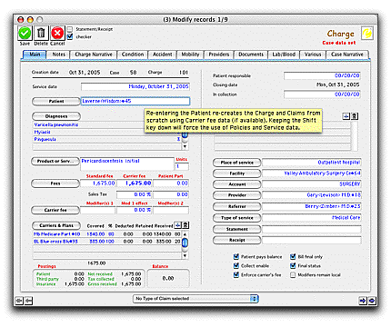The width and height of the screenshot is (391, 327).
Task: Toggle Bill final only checkbox
Action: pos(293,257)
